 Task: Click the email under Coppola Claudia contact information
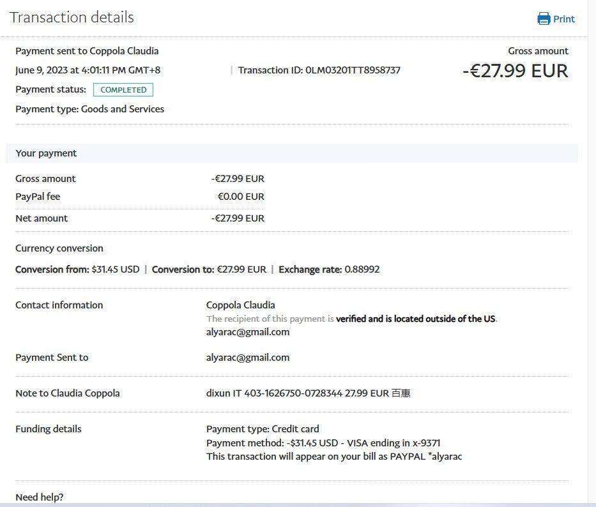248,332
